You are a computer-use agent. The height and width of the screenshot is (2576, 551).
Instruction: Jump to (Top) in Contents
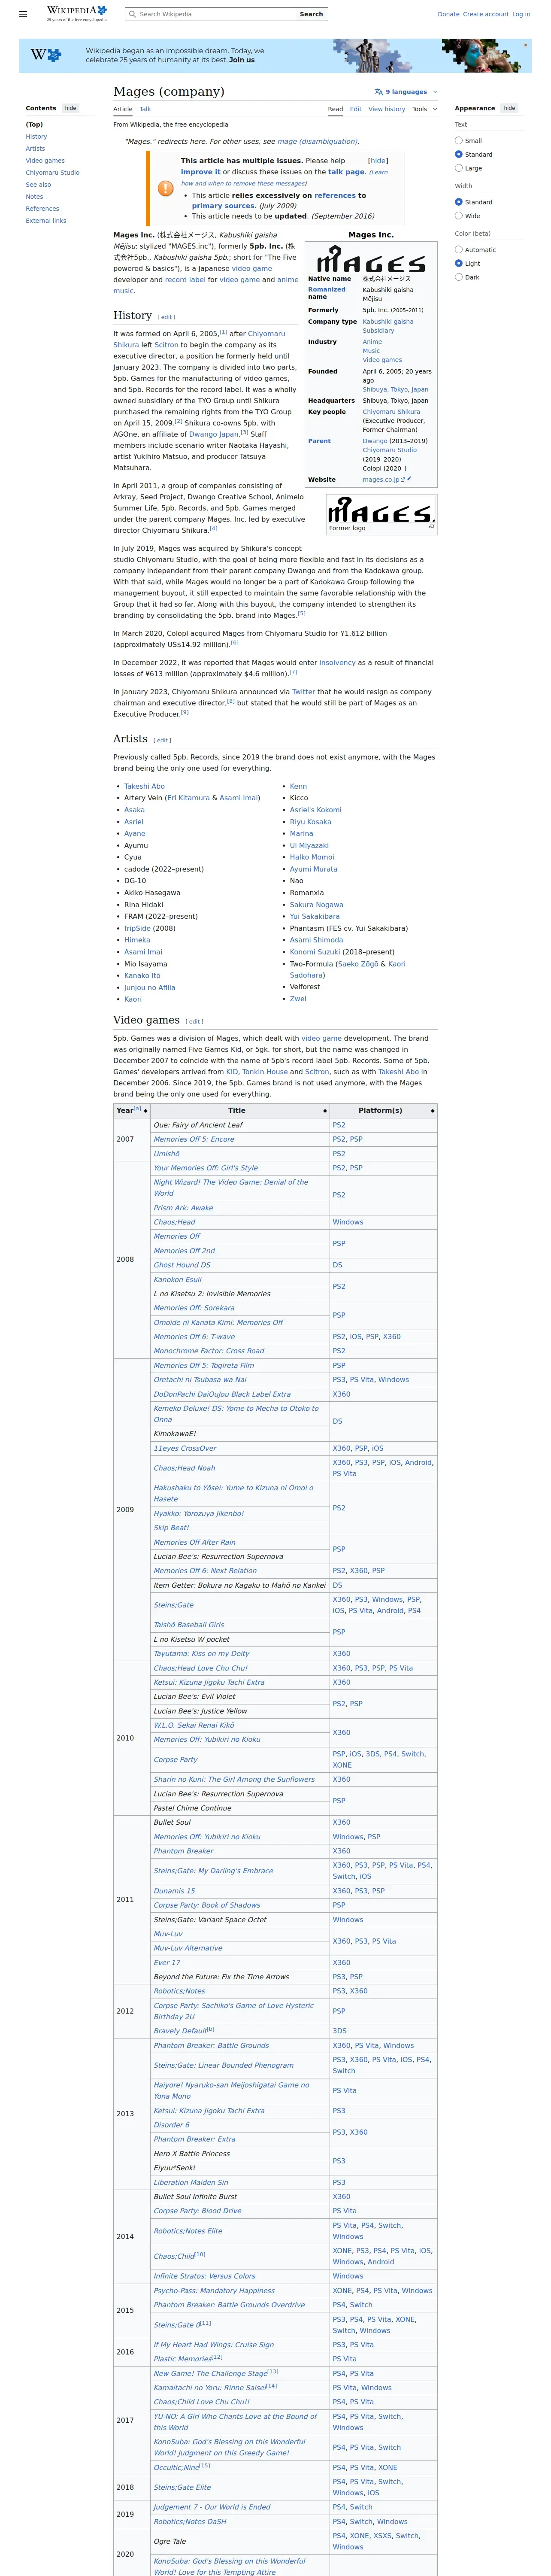pos(34,124)
